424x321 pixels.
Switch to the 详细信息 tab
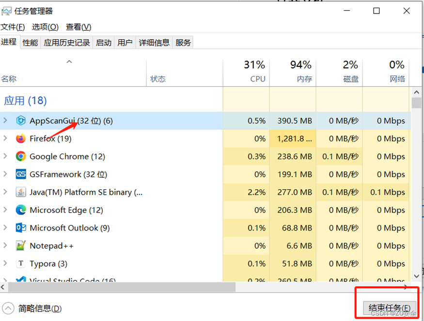coord(154,43)
